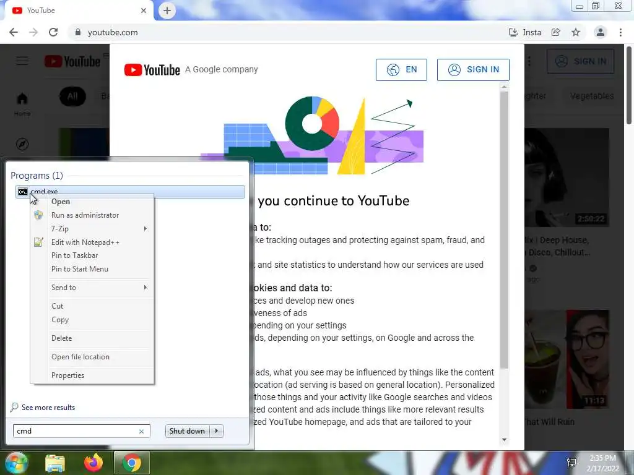Click consent dialog scrollbar thumb
Viewport: 634px width, 475px height.
click(504, 229)
